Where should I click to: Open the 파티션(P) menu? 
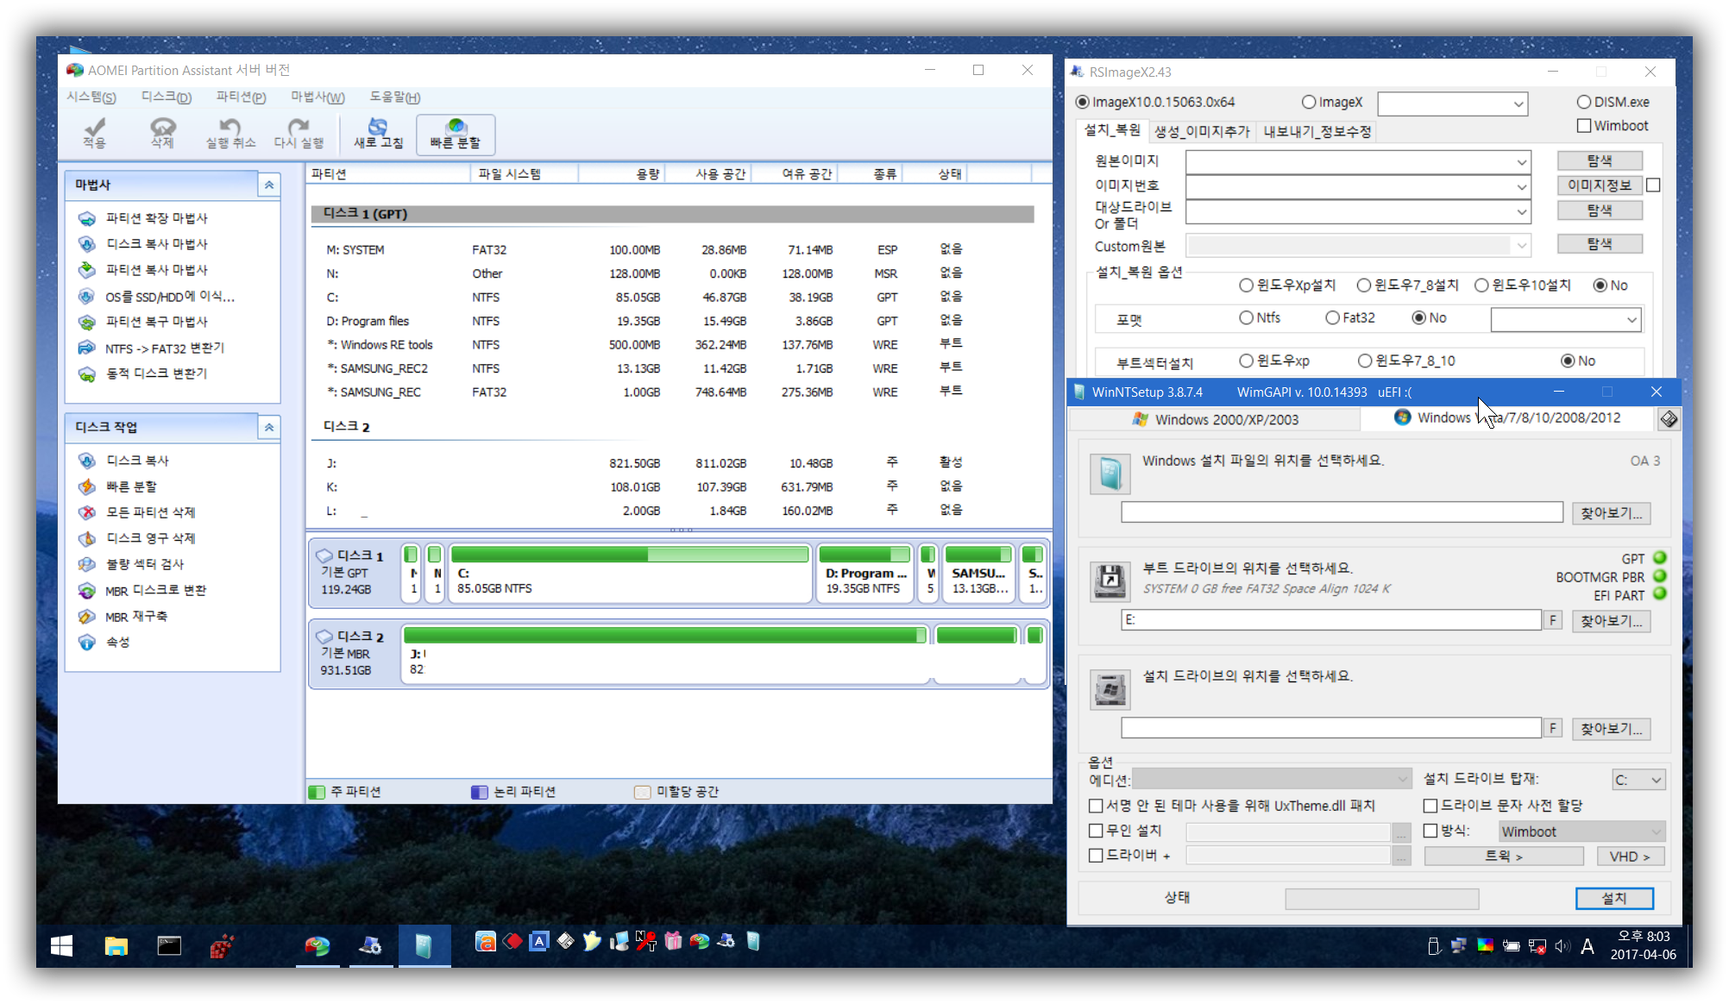[x=241, y=97]
